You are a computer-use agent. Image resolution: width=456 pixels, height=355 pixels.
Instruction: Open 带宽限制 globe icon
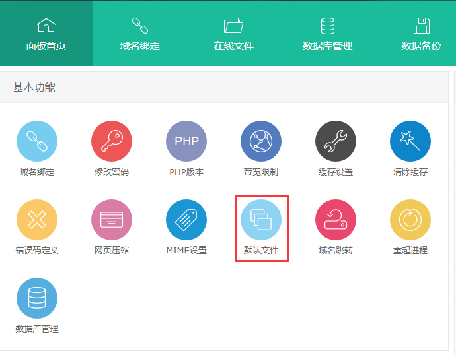pos(261,141)
